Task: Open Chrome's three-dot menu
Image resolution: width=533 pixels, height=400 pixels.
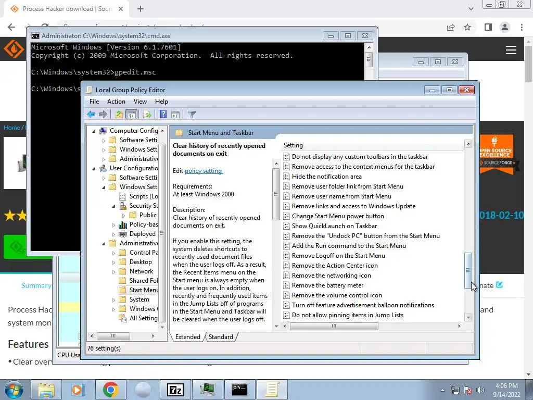Action: 522,27
